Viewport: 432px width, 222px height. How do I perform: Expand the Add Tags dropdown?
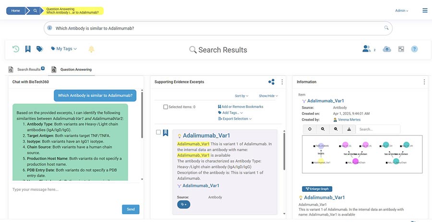tap(230, 112)
